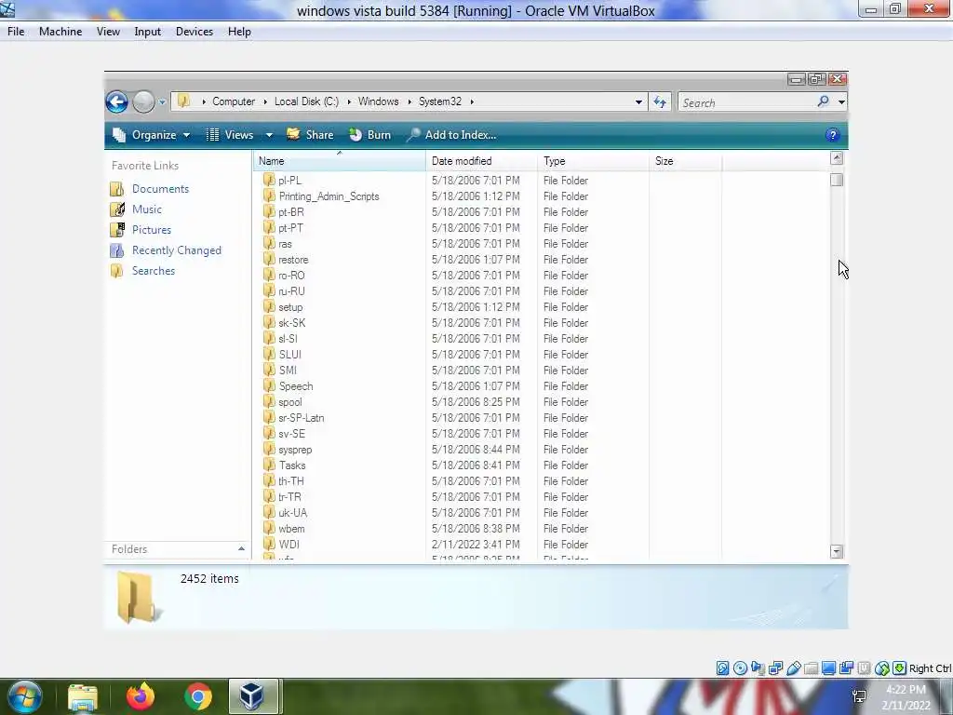Viewport: 953px width, 715px height.
Task: Open File Explorer from host taskbar
Action: point(83,696)
